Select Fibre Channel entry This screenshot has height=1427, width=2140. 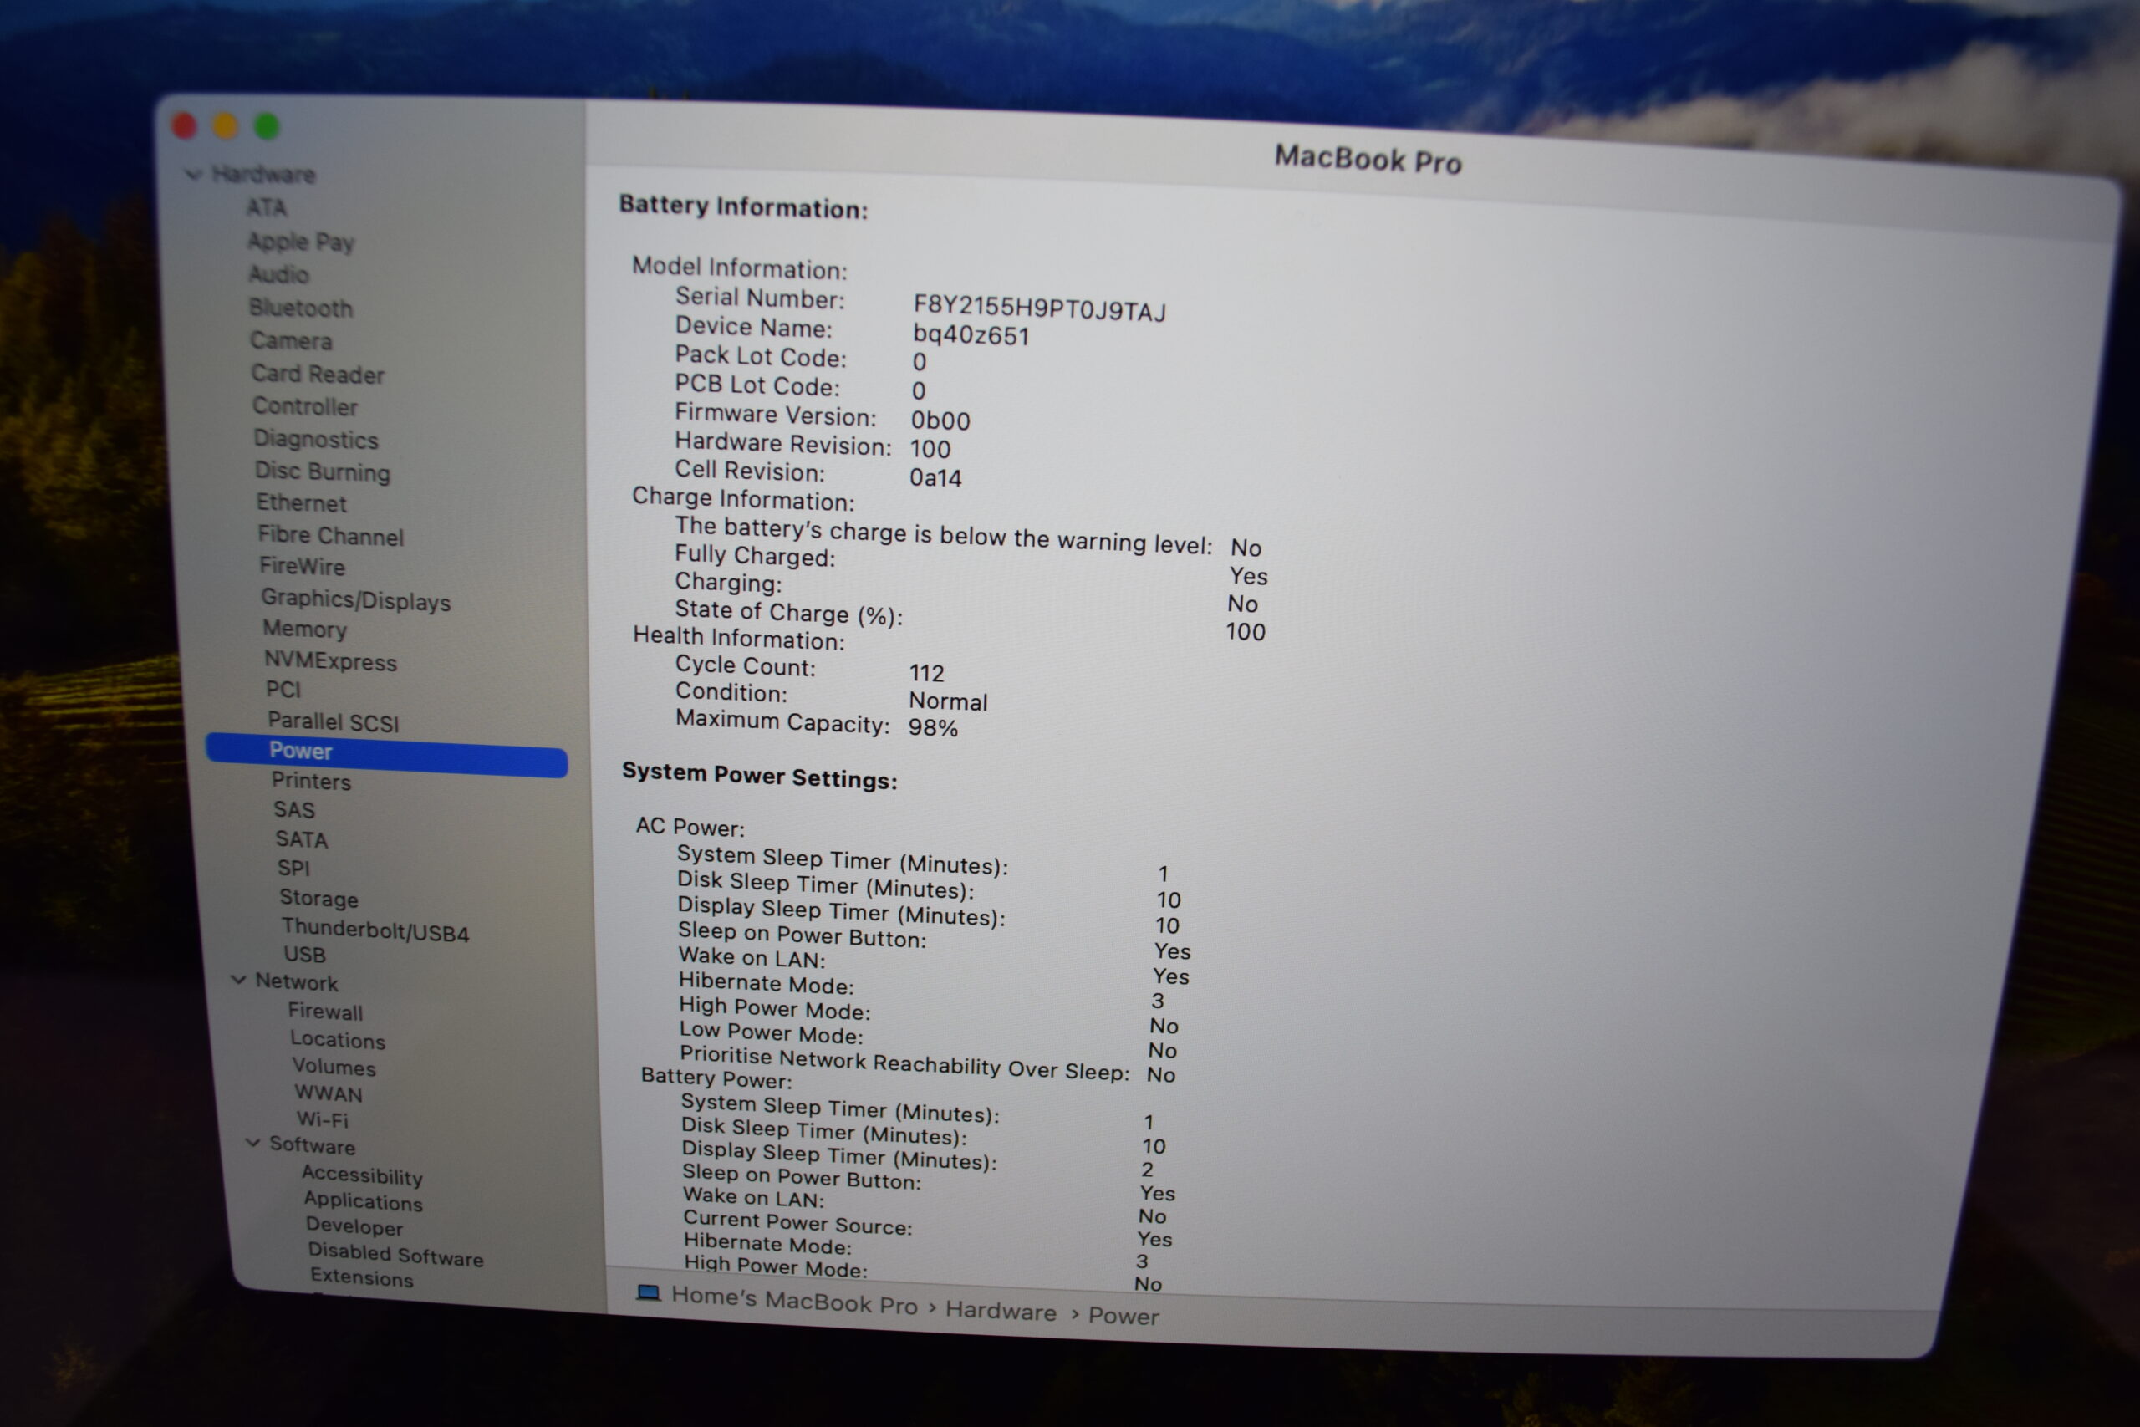[x=330, y=535]
